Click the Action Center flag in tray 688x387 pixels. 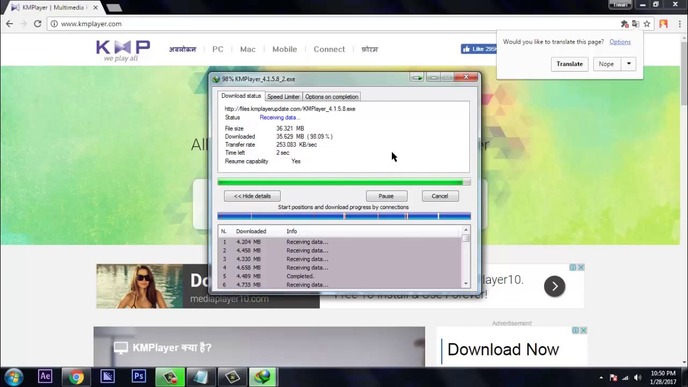click(613, 377)
